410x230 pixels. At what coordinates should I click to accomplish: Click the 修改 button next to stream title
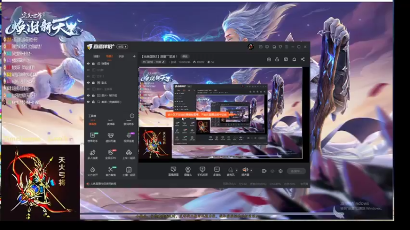(x=185, y=56)
